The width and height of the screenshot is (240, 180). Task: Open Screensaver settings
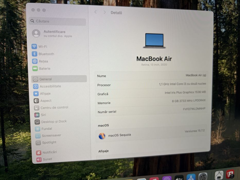pos(48,136)
